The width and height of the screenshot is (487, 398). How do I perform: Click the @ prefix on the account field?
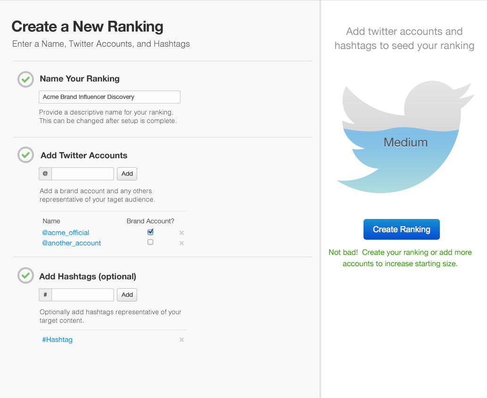[45, 174]
